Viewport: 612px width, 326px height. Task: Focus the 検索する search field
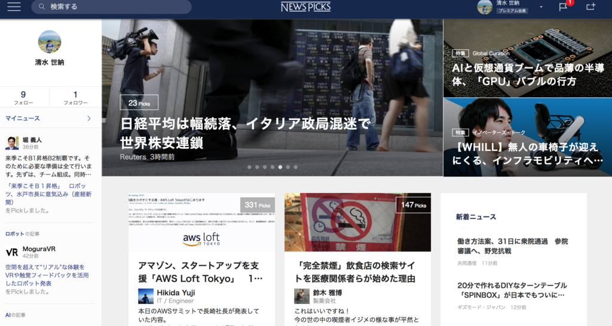[111, 7]
